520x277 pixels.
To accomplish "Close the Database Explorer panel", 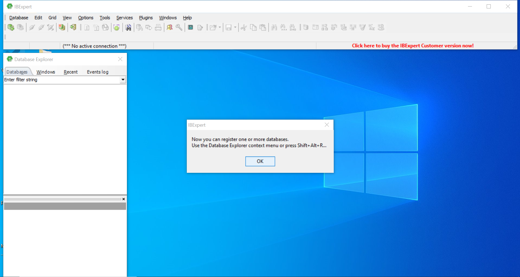I will (x=120, y=59).
